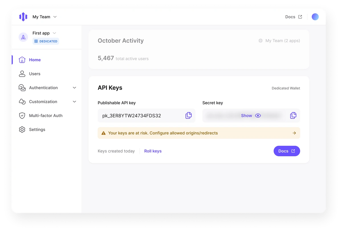Click the Authentication envelope icon

[22, 88]
